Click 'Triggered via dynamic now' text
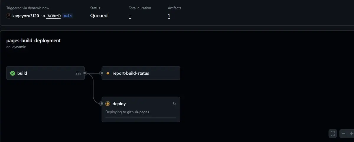 click(x=28, y=8)
